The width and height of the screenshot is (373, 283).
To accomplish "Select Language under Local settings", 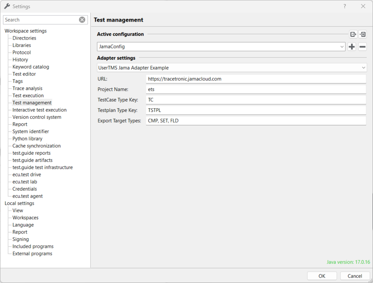I will (x=23, y=225).
